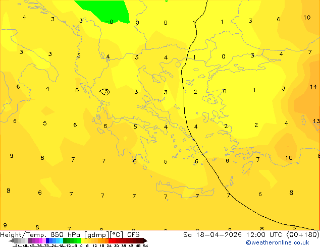Click the 4 value in top left corner
Image resolution: width=320 pixels, height=247 pixels.
tap(25, 18)
